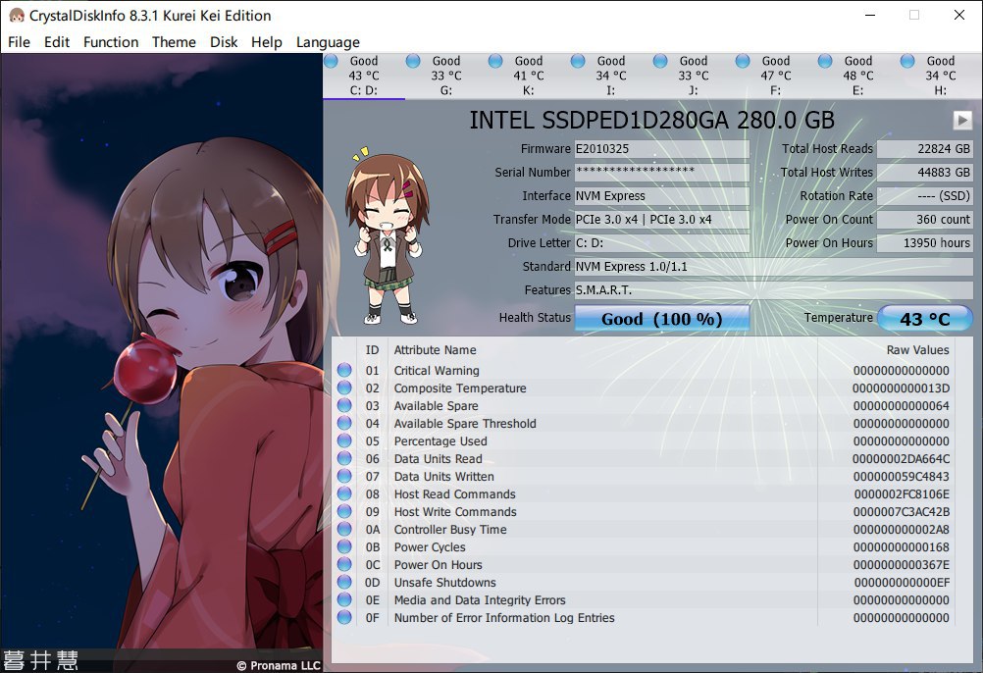
Task: Click Total Host Reads value 22824 GB
Action: tap(925, 148)
